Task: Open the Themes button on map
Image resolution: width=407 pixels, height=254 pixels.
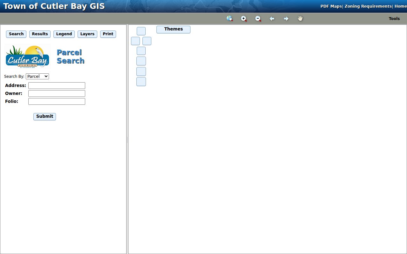Action: tap(173, 29)
